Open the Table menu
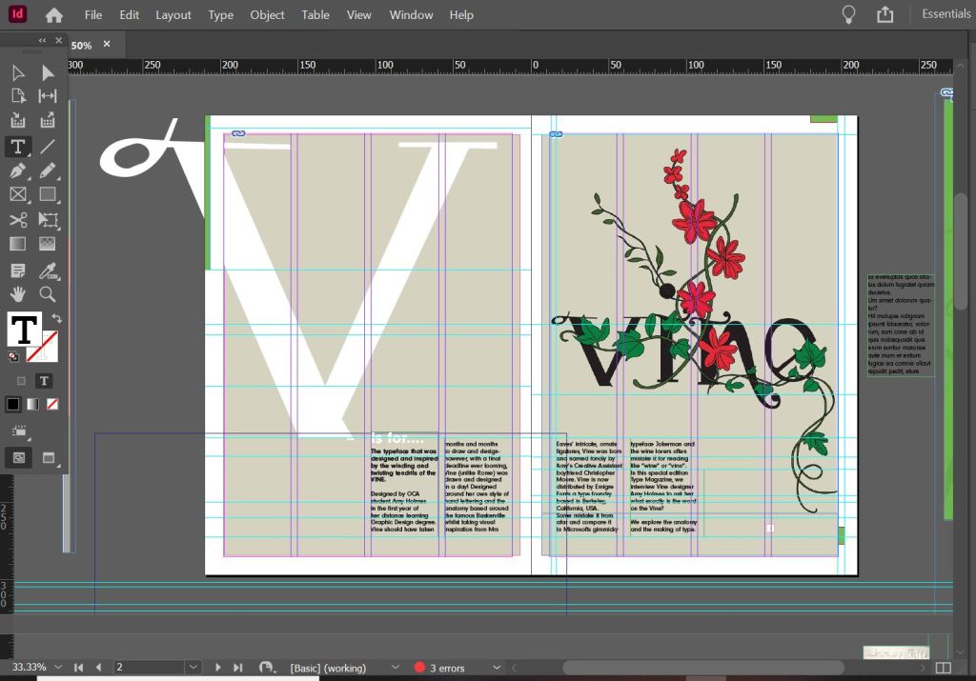 coord(315,15)
